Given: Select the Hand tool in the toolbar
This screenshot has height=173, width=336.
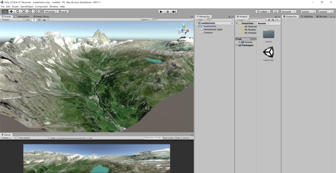Looking at the screenshot, I should (x=5, y=12).
